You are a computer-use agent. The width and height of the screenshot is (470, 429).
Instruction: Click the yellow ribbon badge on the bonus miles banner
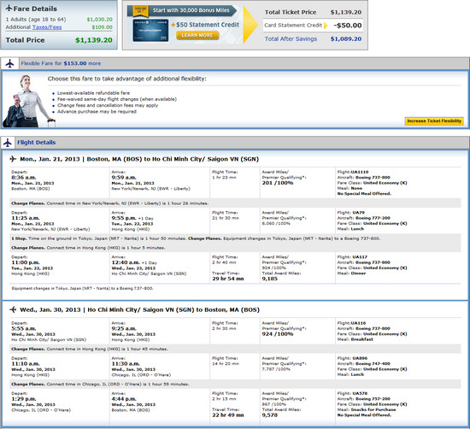click(x=141, y=11)
